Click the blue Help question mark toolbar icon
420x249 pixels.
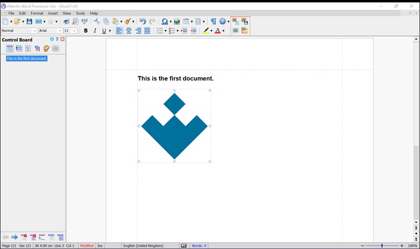[x=222, y=21]
